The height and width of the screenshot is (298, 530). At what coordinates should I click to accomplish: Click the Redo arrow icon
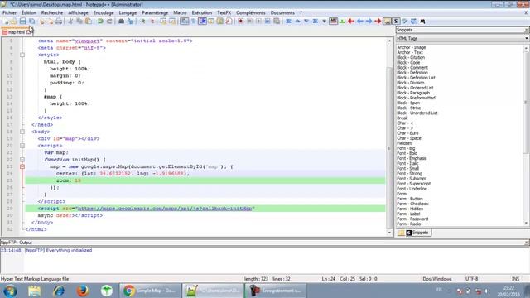[x=109, y=22]
